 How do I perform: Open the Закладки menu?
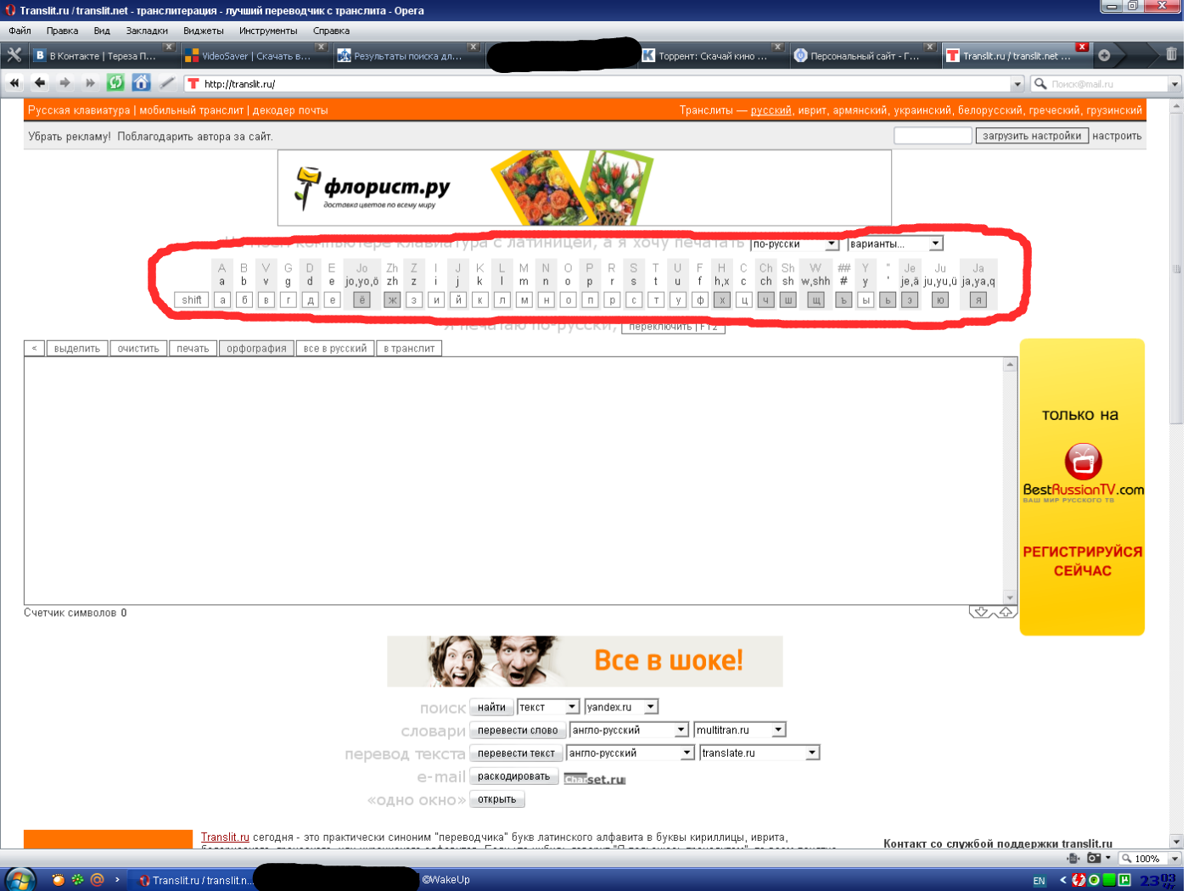147,31
